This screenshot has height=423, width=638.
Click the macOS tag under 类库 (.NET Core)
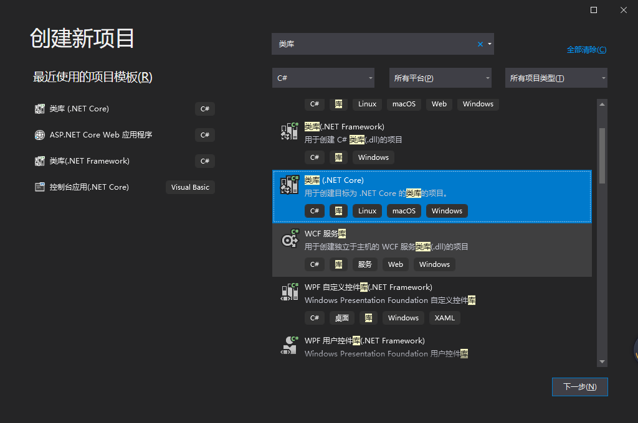click(403, 210)
